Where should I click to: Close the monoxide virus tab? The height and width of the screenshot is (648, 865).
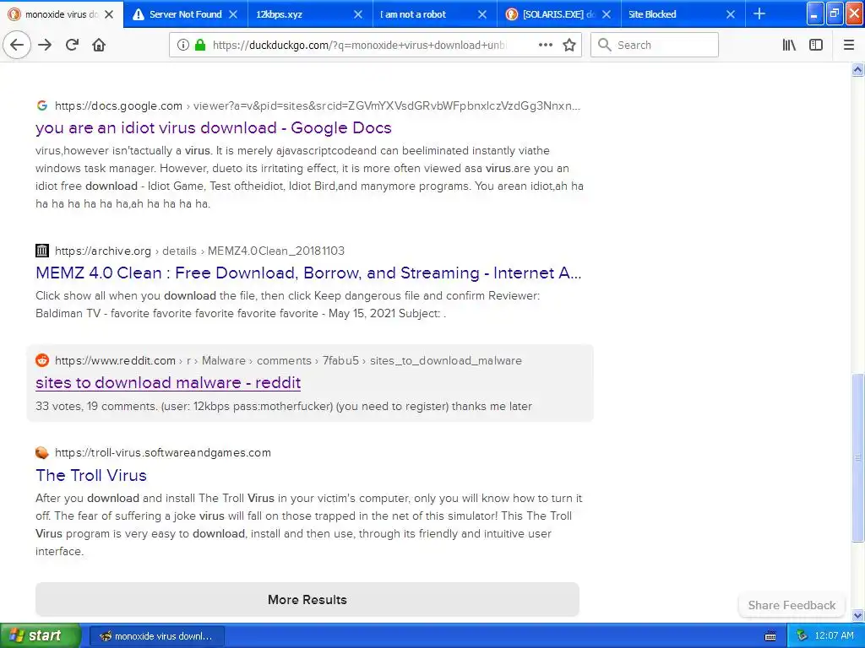pyautogui.click(x=109, y=14)
